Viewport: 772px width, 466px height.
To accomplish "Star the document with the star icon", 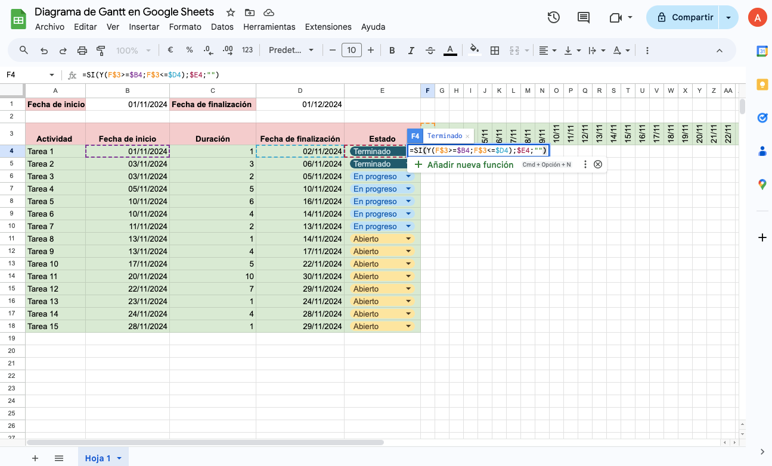I will (x=231, y=12).
